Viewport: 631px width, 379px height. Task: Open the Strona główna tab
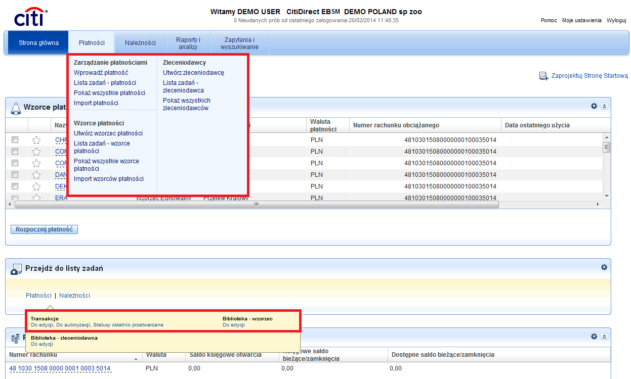38,43
